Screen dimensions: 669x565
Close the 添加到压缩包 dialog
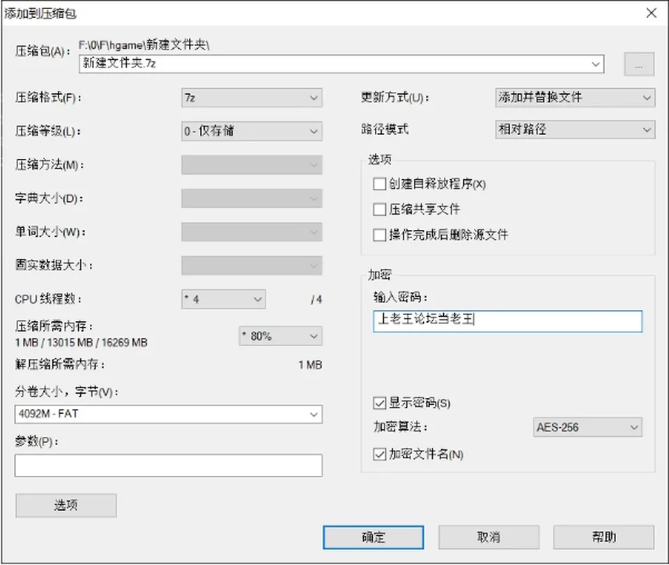pyautogui.click(x=651, y=13)
